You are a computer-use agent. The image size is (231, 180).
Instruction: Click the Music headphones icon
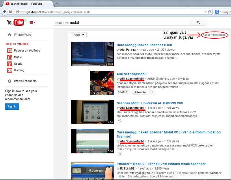pyautogui.click(x=10, y=57)
